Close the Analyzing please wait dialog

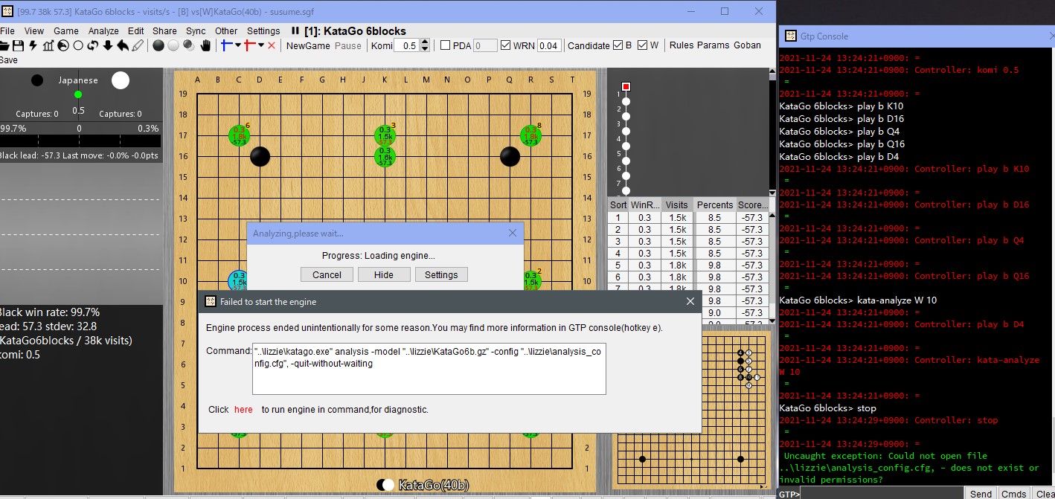click(512, 233)
